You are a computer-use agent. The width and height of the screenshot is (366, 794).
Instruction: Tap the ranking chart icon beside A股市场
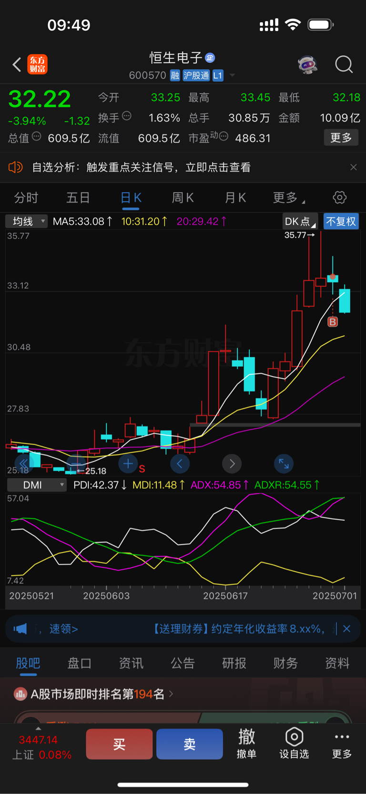point(20,694)
